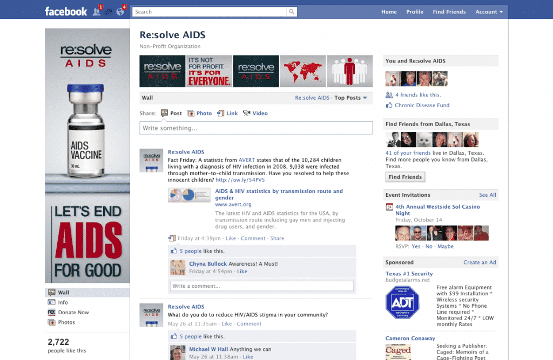Open the Top Posts filter dropdown
The image size is (553, 360).
click(350, 98)
